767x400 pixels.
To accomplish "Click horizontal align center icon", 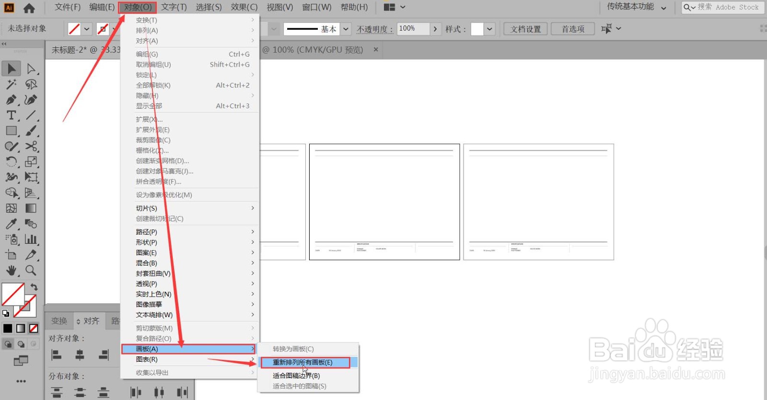I will (x=80, y=355).
